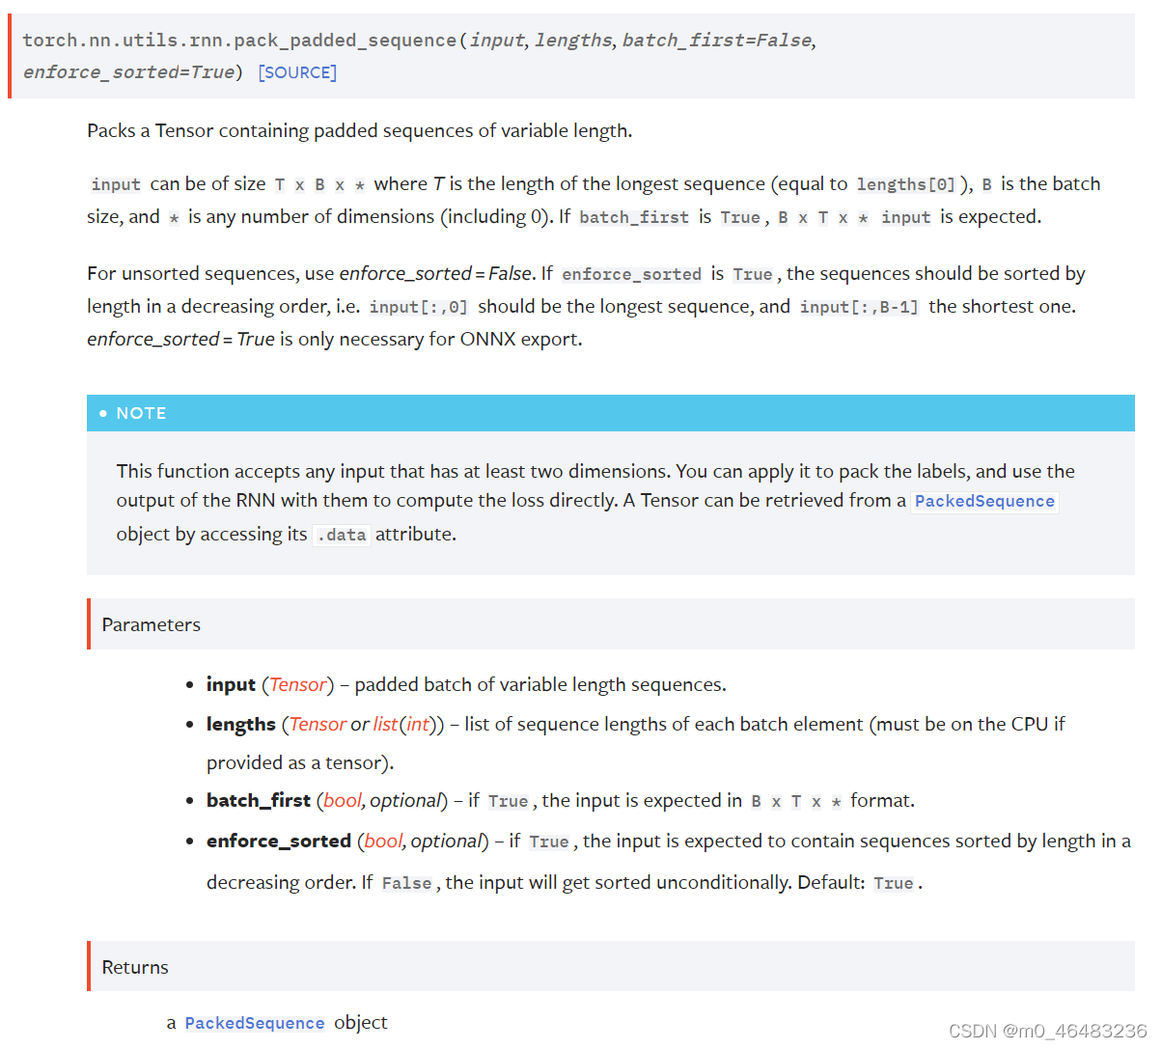1162x1049 pixels.
Task: Click the red Tensor type of input parameter
Action: [x=298, y=684]
